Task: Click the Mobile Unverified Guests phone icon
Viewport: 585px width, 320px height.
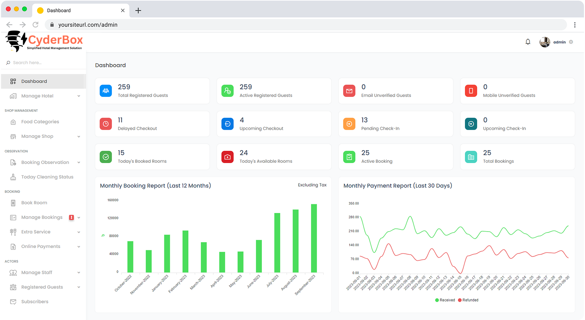Action: (x=471, y=91)
